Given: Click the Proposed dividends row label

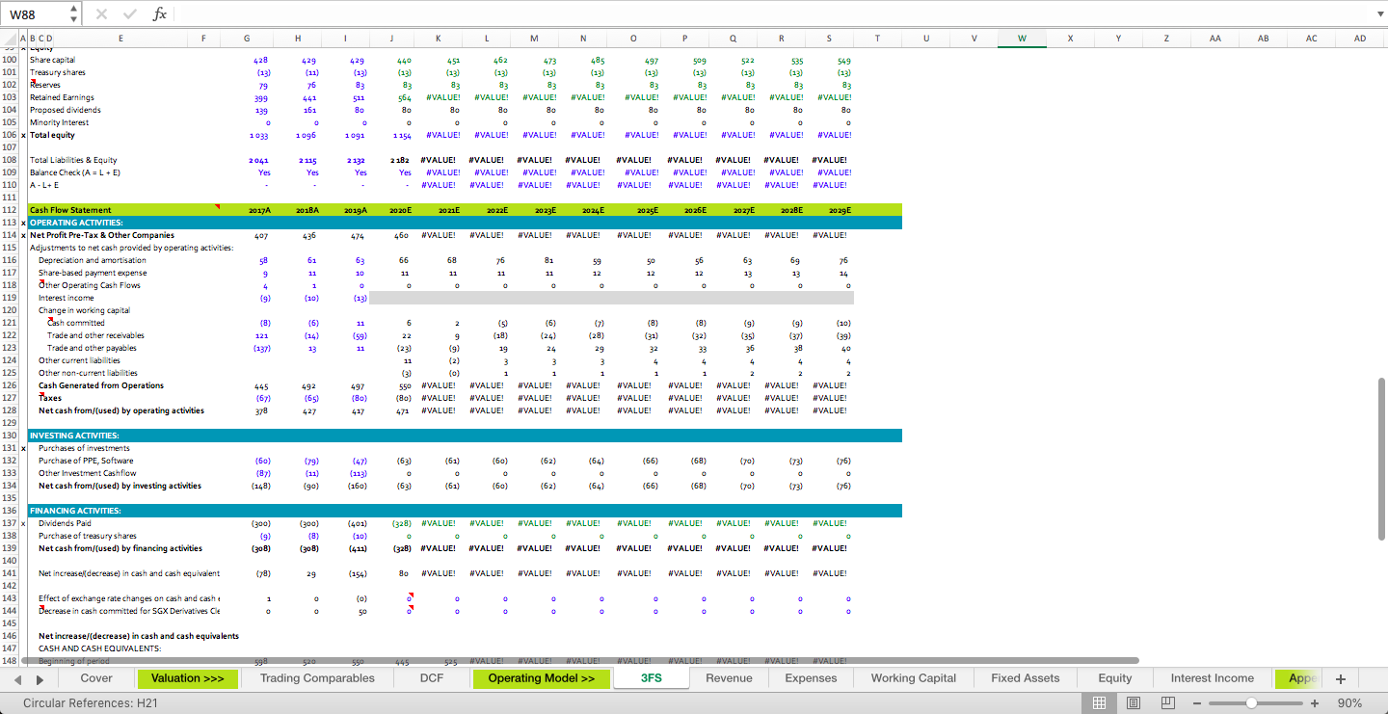Looking at the screenshot, I should (65, 110).
